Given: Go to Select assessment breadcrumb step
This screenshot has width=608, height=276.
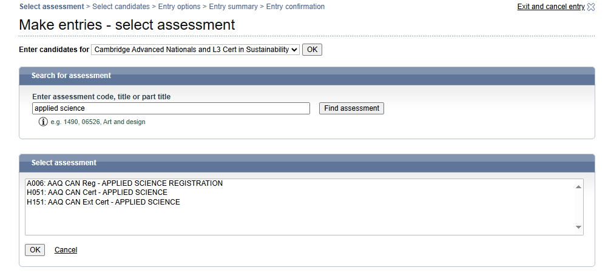Looking at the screenshot, I should click(52, 7).
